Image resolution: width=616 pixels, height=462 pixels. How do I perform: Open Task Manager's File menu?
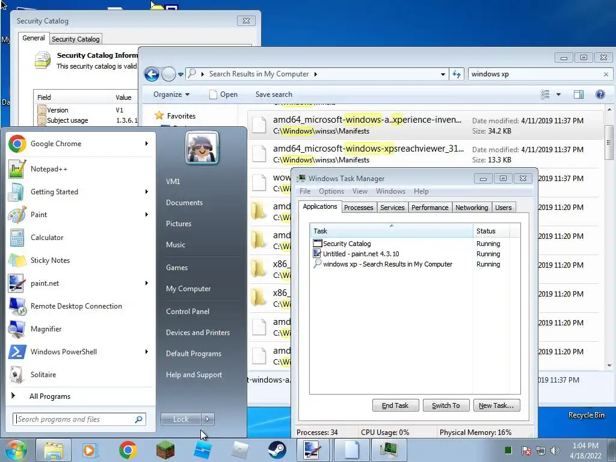click(305, 191)
